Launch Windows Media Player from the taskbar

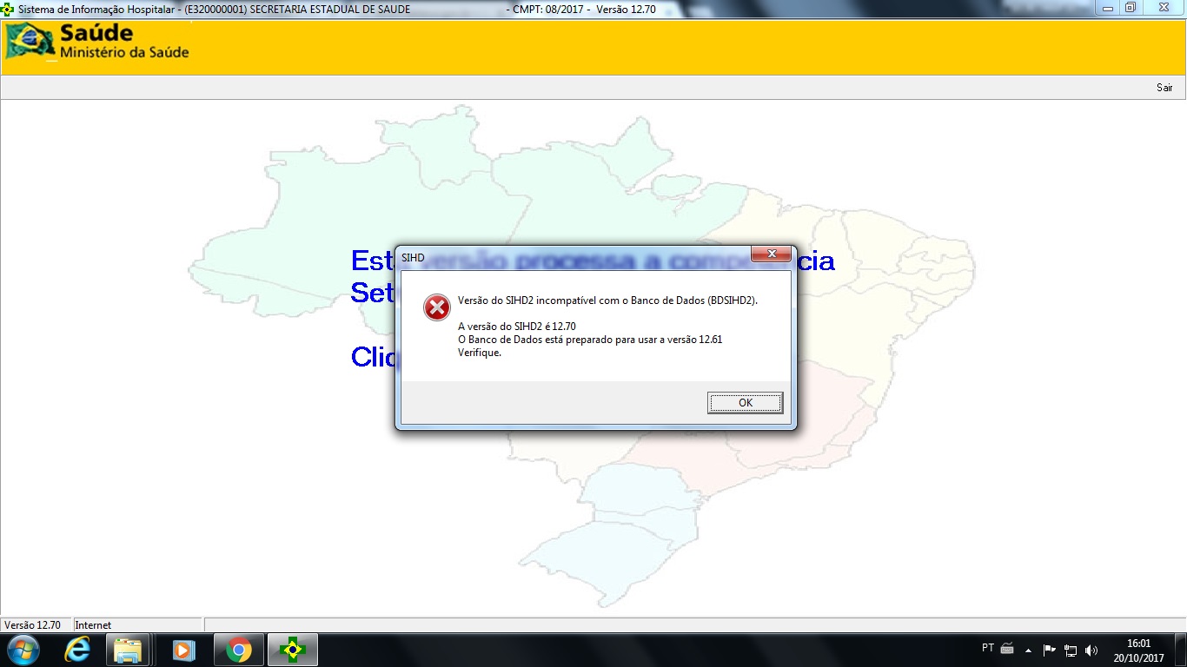[182, 649]
